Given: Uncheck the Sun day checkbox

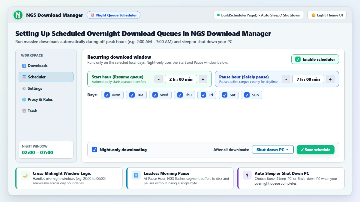Looking at the screenshot, I should pos(247,95).
